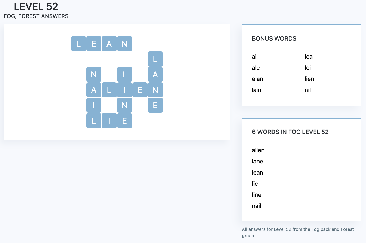Click the word lie in the answers list

pos(255,184)
